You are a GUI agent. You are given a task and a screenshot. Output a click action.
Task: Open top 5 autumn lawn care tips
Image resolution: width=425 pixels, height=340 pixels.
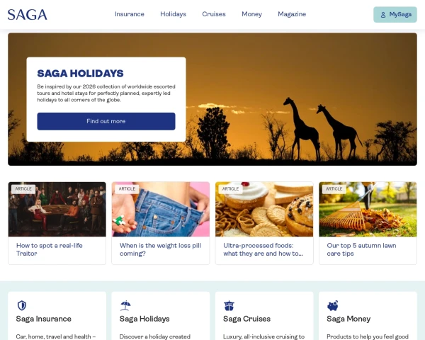click(361, 249)
